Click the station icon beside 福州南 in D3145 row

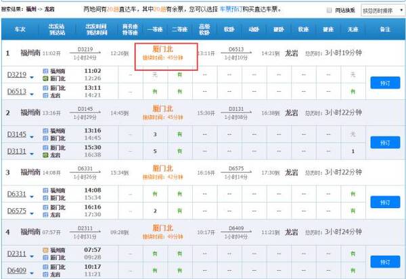tap(45, 130)
